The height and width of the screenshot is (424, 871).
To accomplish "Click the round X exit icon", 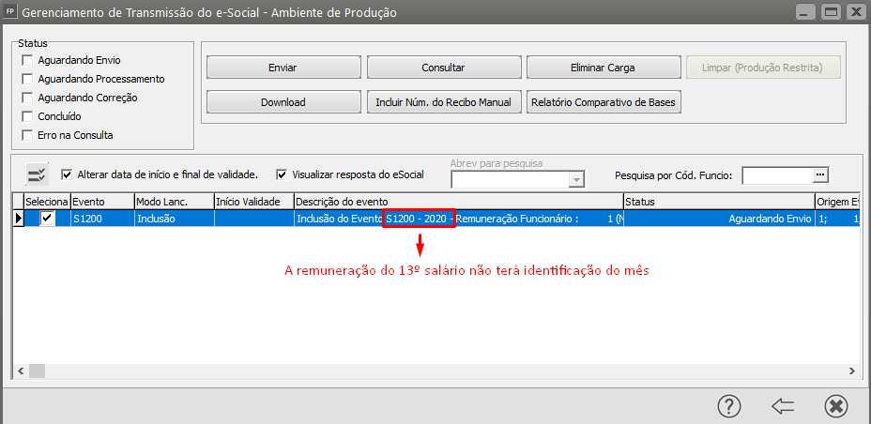I will pos(836,406).
